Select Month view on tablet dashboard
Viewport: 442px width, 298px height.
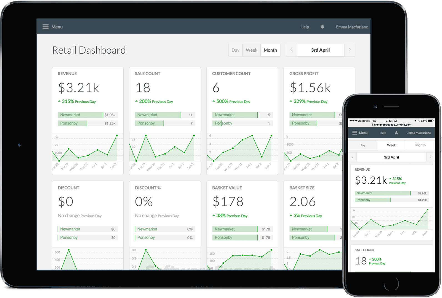(270, 50)
